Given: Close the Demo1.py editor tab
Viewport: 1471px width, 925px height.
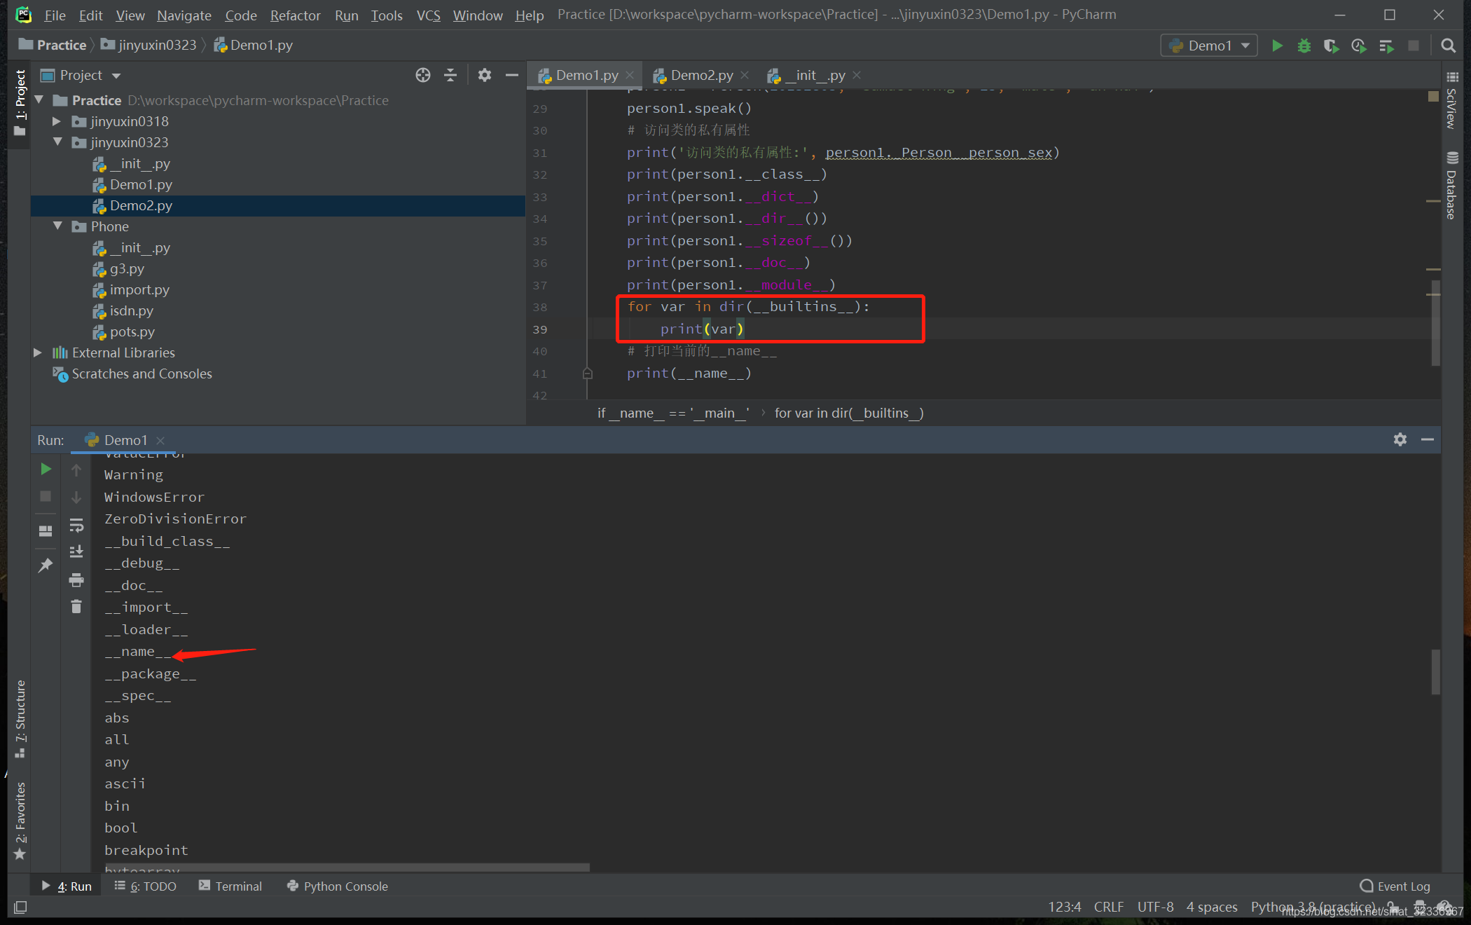Looking at the screenshot, I should [630, 75].
